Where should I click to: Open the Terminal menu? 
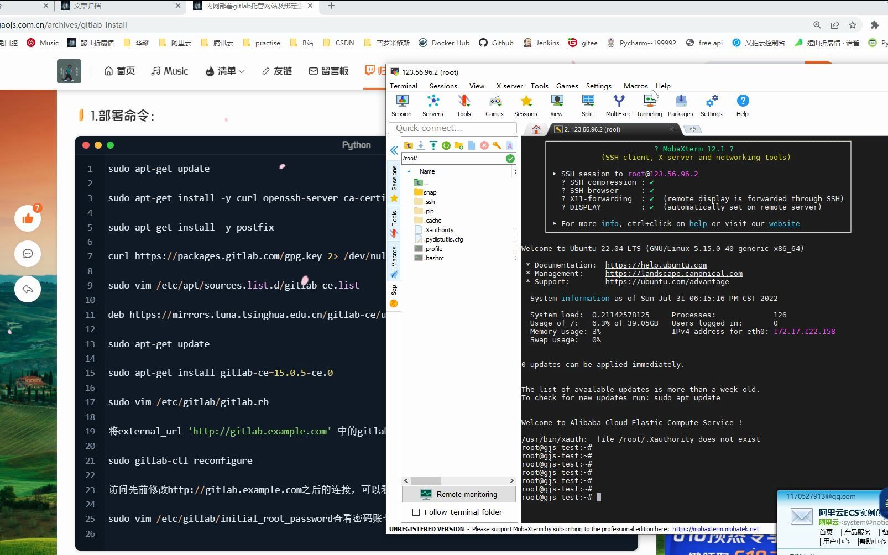pyautogui.click(x=404, y=86)
